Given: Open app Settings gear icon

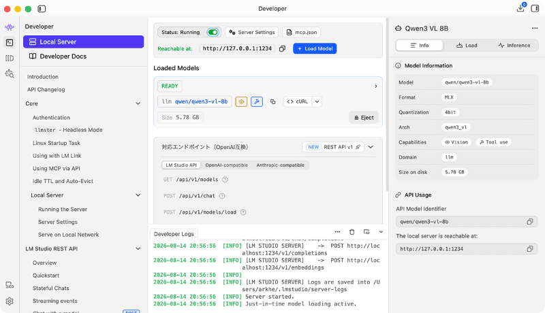Looking at the screenshot, I should pyautogui.click(x=10, y=301).
